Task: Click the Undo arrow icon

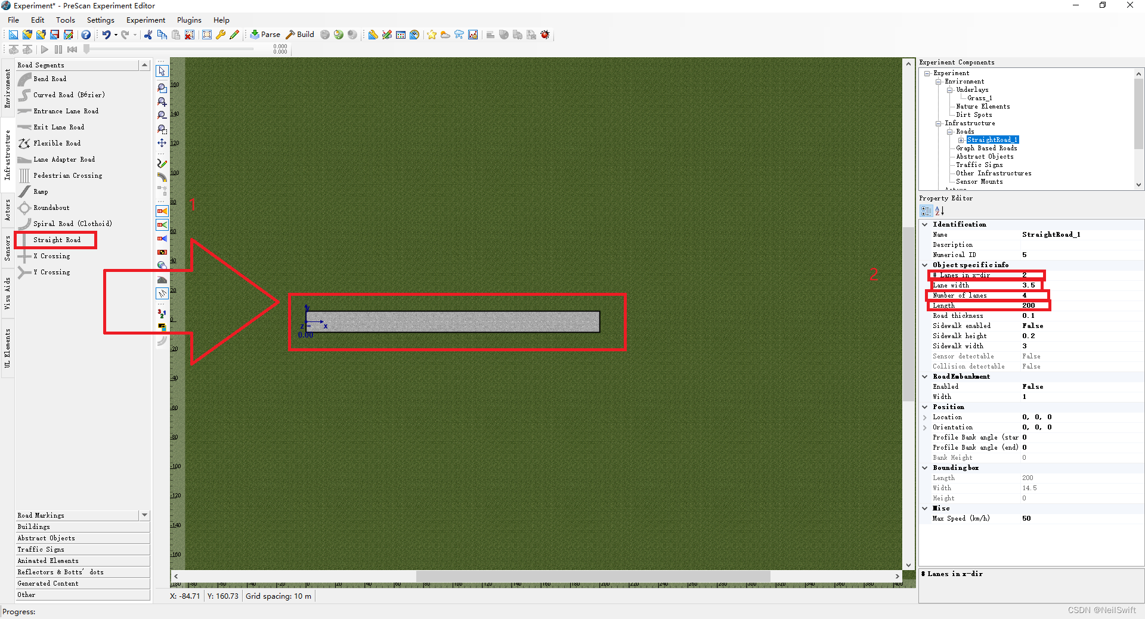Action: pyautogui.click(x=106, y=35)
